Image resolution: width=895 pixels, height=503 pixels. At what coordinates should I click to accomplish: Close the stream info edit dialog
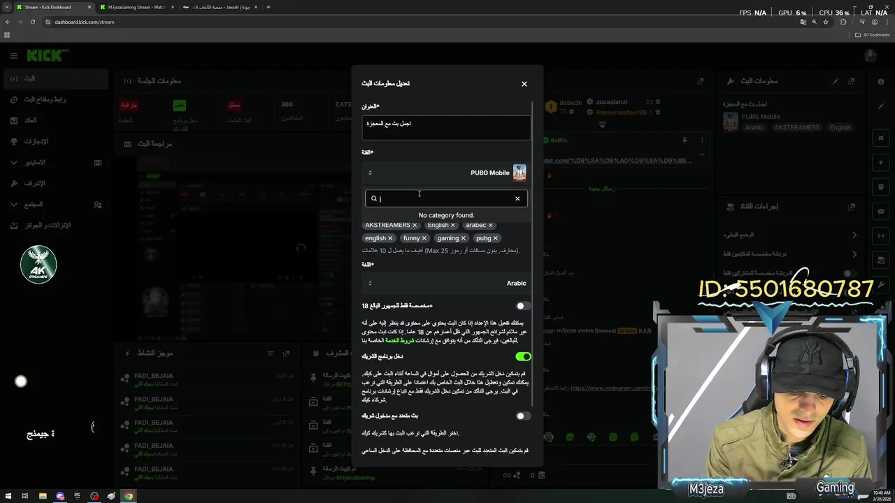tap(524, 84)
